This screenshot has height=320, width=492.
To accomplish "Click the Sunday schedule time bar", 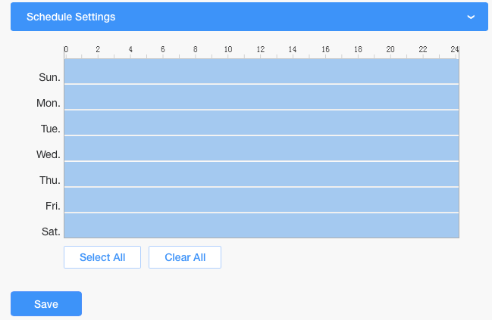I will point(262,72).
